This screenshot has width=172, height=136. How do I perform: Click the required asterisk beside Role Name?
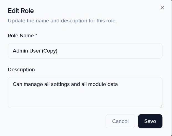coord(36,35)
